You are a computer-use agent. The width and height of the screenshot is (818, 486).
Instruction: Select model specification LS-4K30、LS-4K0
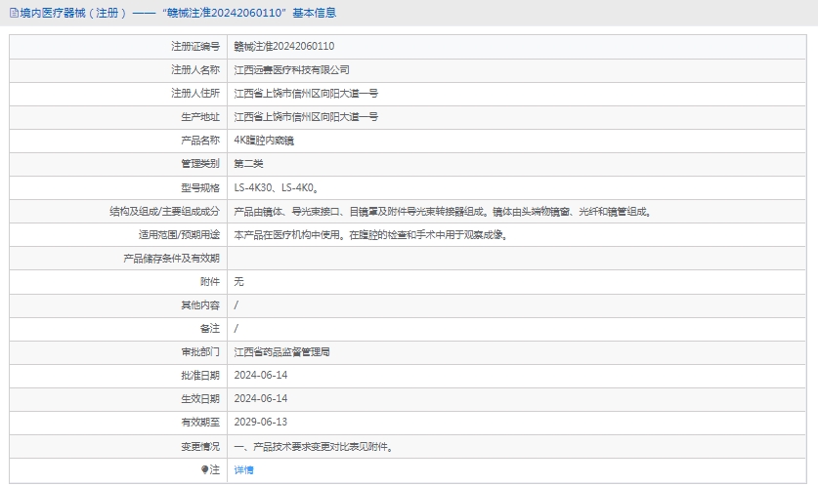pyautogui.click(x=276, y=187)
